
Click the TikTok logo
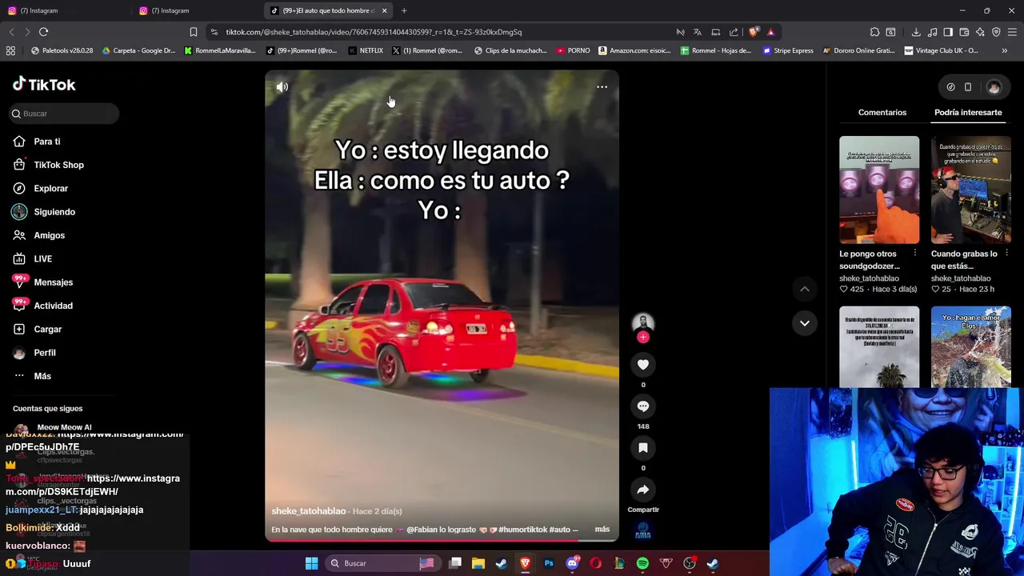point(44,85)
